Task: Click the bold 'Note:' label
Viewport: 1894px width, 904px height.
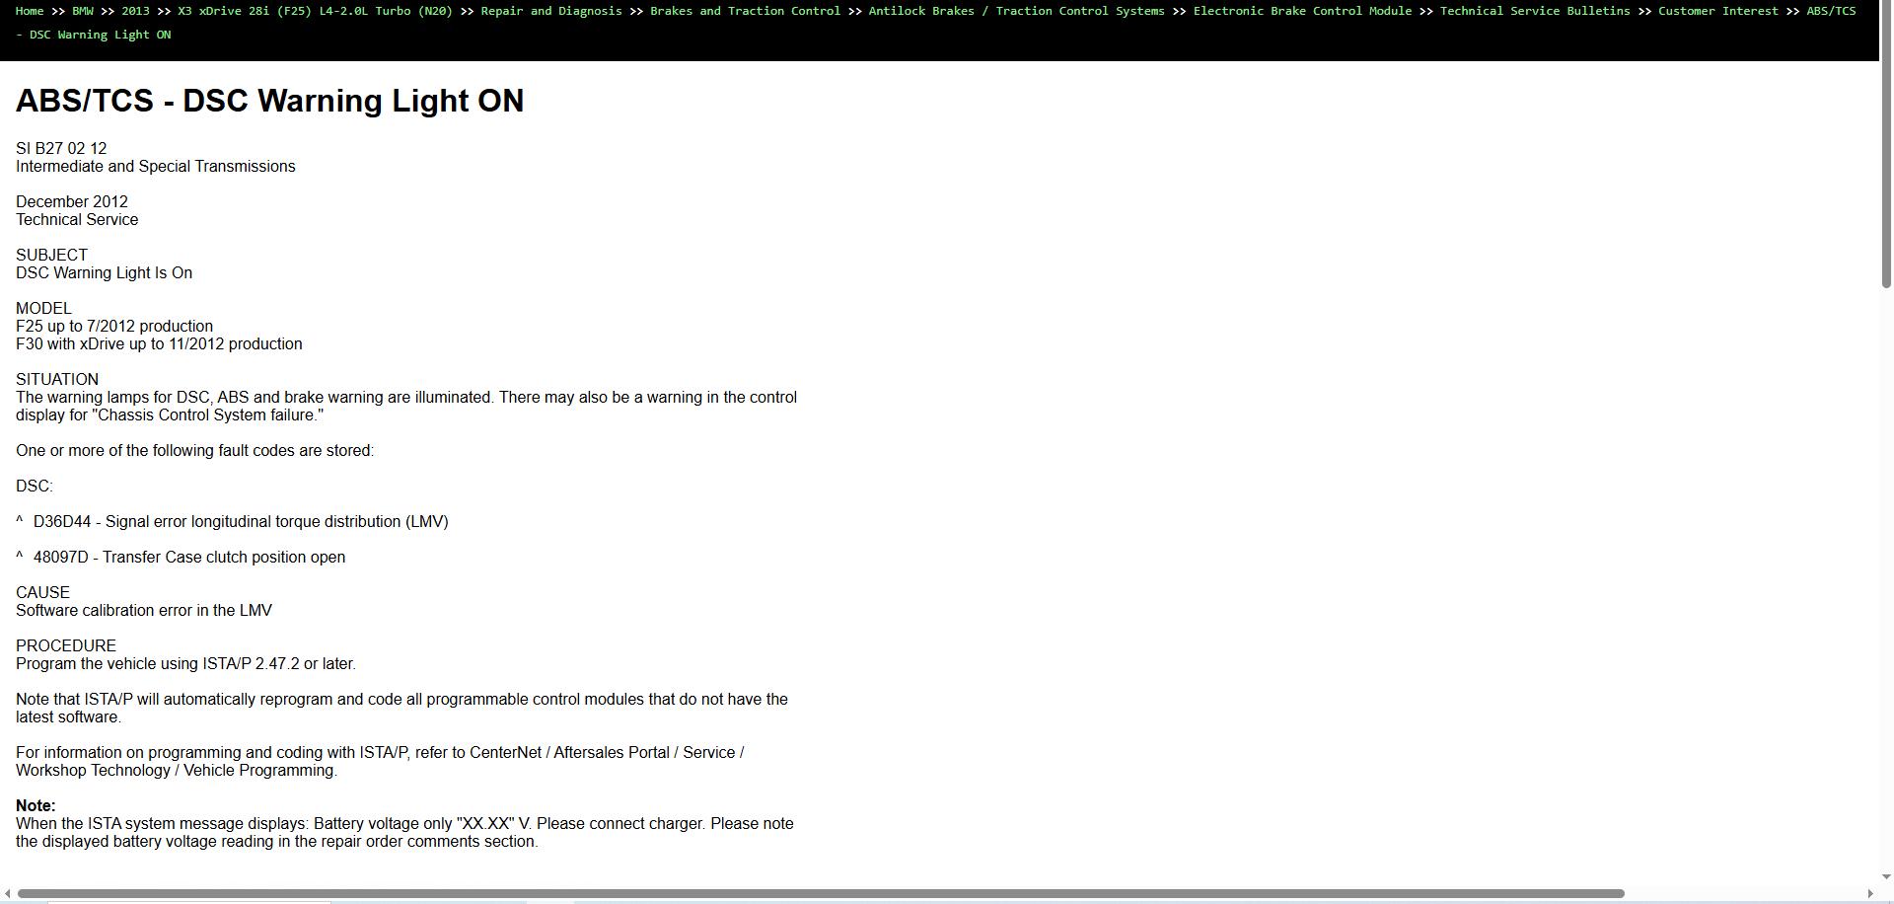Action: (x=36, y=806)
